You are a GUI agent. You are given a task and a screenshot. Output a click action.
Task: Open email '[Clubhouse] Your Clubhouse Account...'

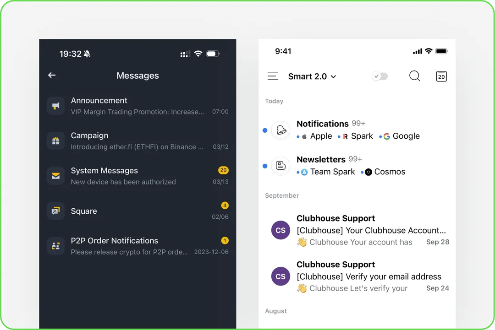371,230
